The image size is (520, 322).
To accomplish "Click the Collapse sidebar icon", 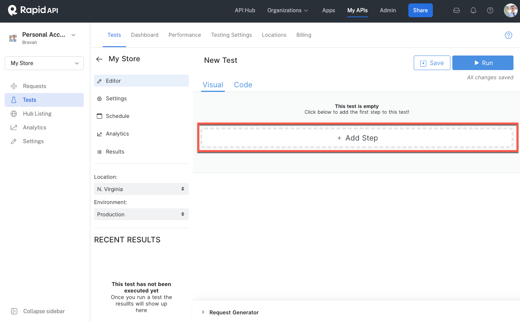I will point(14,311).
